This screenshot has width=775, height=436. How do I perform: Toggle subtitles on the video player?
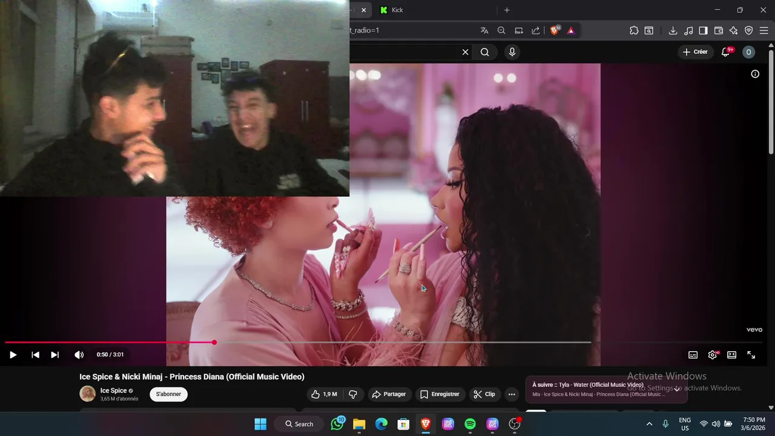[x=693, y=355]
